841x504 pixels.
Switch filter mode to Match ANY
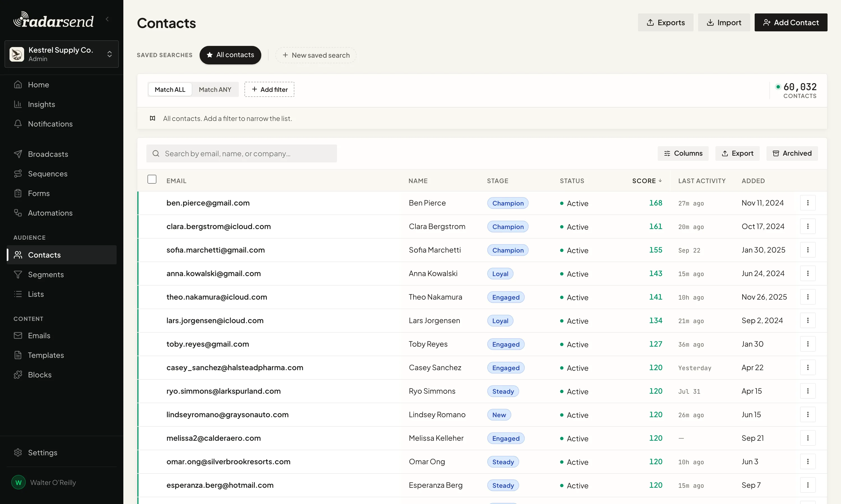point(215,90)
